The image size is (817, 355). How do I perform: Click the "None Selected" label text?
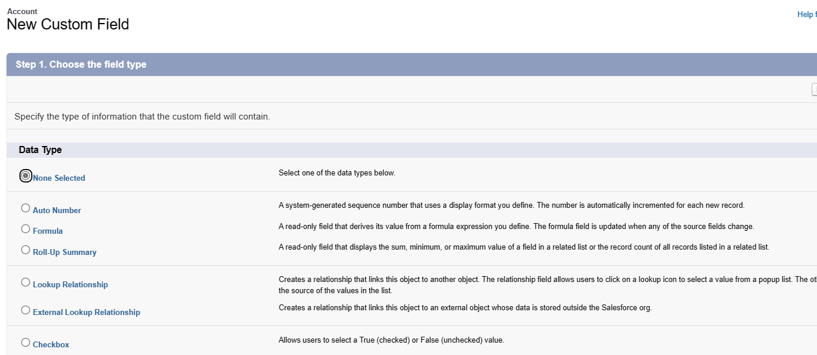[x=59, y=178]
